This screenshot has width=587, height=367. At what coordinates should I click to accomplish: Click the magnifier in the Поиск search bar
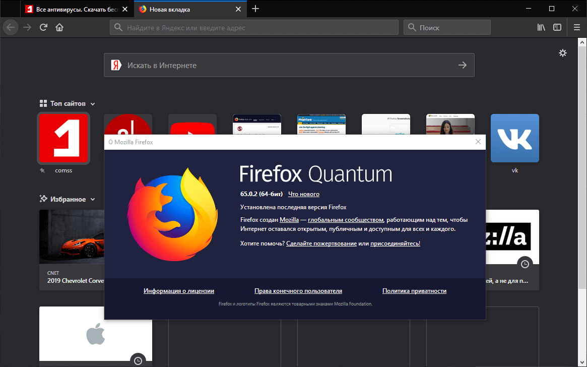(x=413, y=27)
